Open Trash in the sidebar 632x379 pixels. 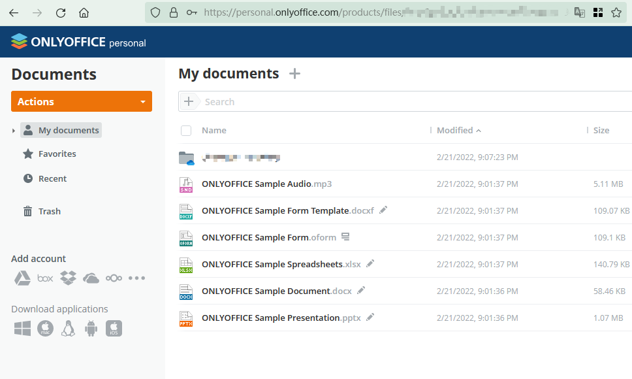[42, 211]
